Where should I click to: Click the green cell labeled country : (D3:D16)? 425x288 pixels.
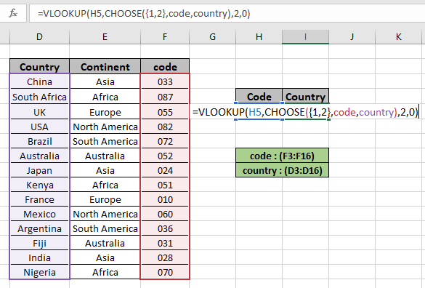[x=282, y=170]
